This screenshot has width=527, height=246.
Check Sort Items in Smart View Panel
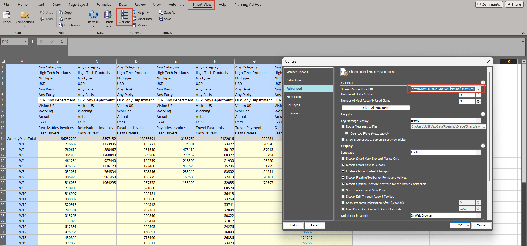[343, 190]
